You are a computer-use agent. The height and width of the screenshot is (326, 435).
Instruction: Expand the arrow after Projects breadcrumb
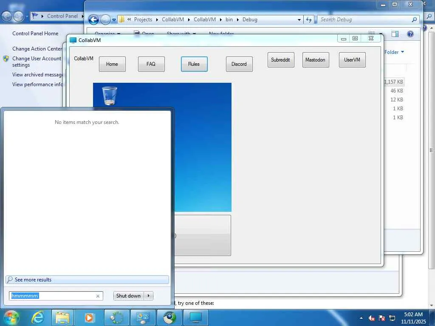coord(157,20)
